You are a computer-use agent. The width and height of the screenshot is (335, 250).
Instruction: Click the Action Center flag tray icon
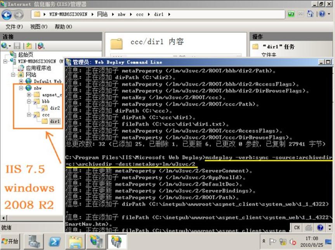273,242
